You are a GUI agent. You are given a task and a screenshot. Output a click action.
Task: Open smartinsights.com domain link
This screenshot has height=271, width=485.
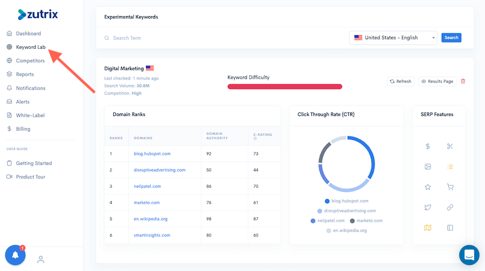[152, 235]
